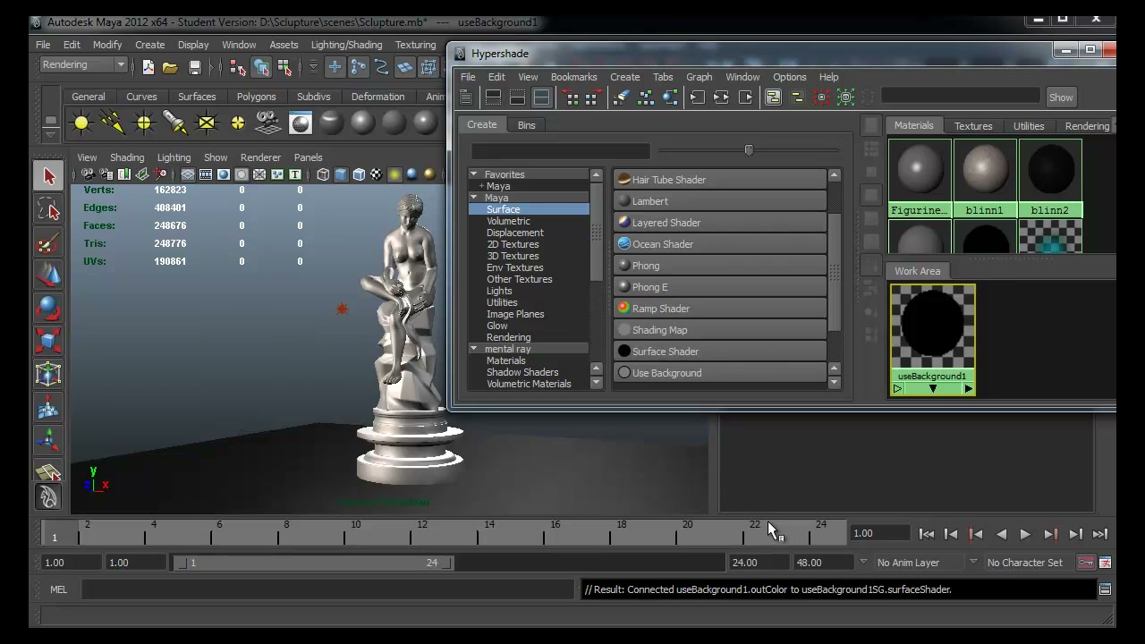Screen dimensions: 1145x644
Task: Open the Rendering menu set dropdown
Action: click(x=83, y=64)
